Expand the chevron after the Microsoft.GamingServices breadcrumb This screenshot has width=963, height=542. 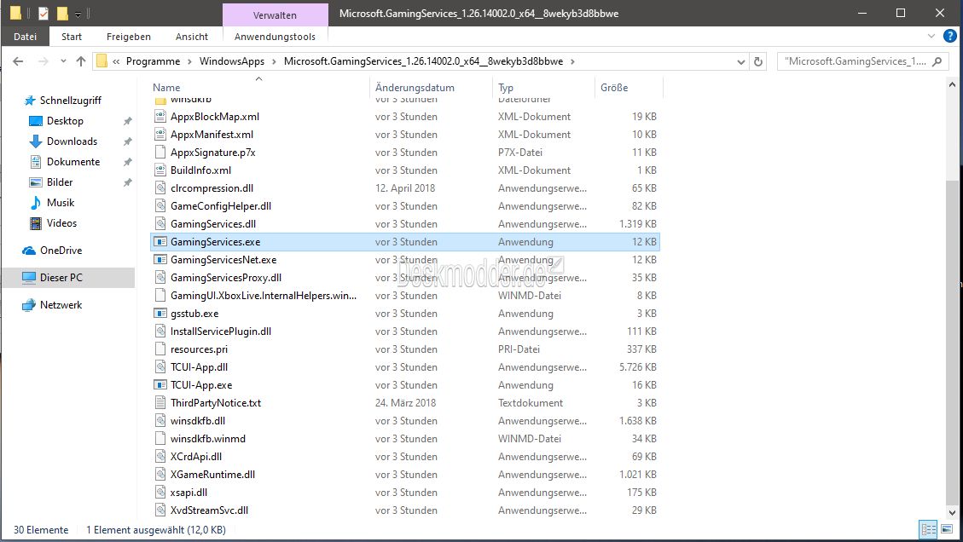pyautogui.click(x=572, y=61)
